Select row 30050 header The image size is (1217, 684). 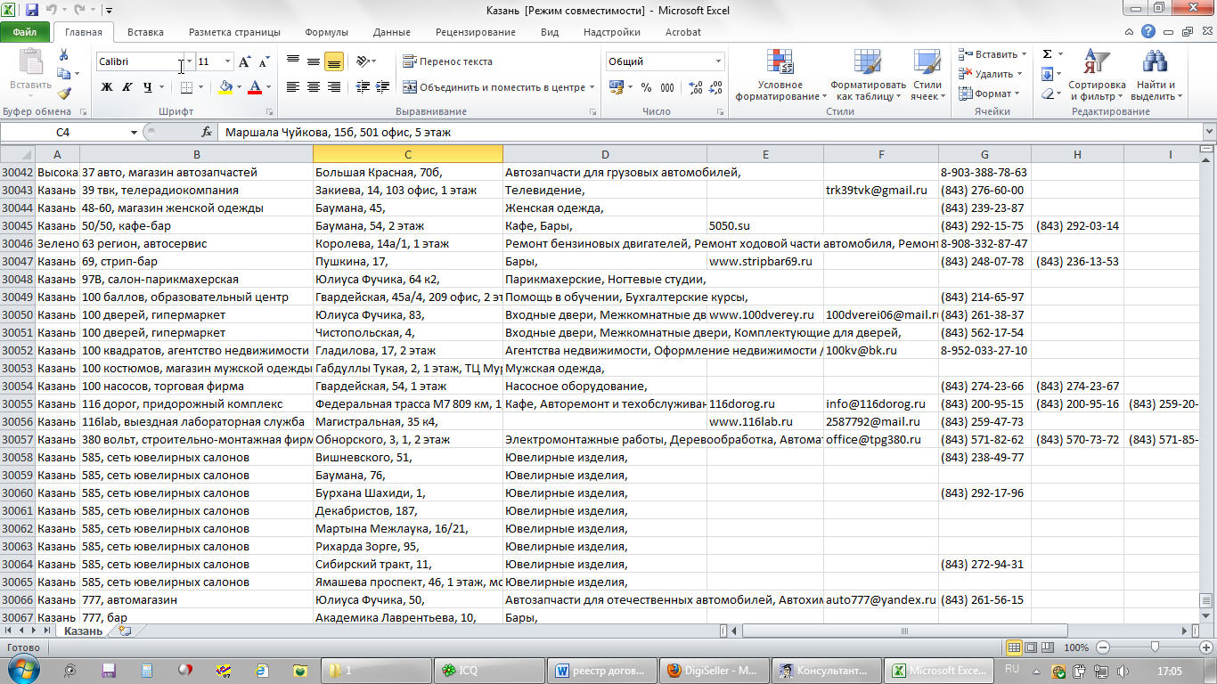click(x=18, y=314)
